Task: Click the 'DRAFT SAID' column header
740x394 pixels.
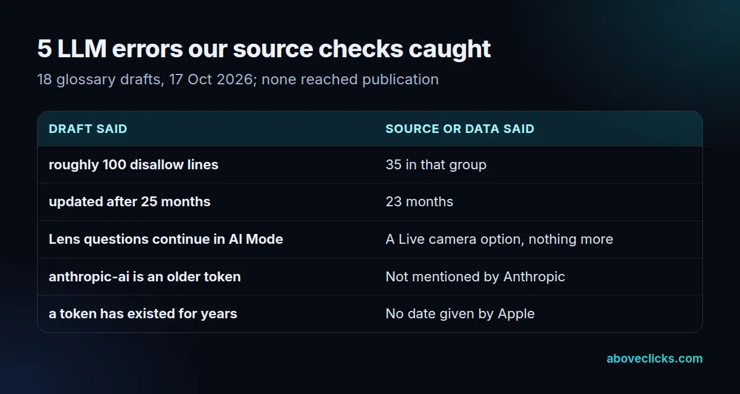Action: coord(88,129)
